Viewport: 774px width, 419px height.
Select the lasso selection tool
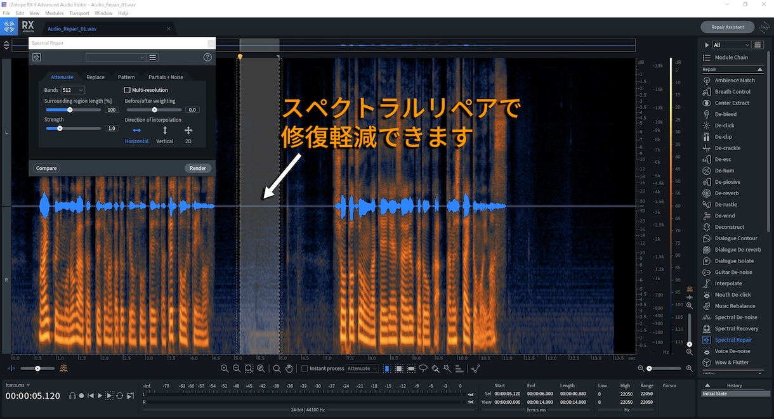423,368
